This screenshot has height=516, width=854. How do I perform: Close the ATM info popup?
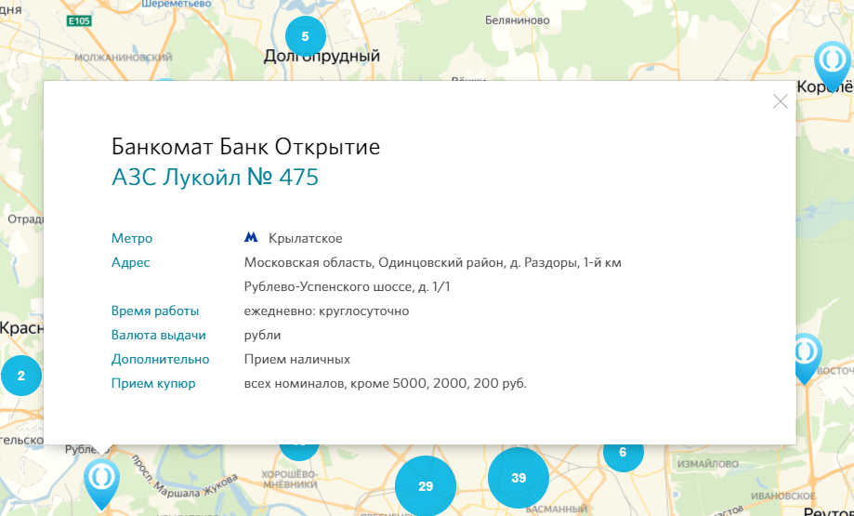click(780, 101)
